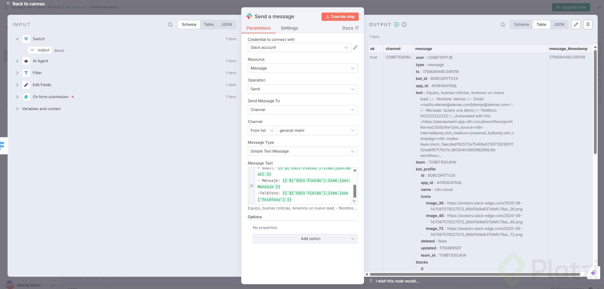Expand the Edit Fields input node

tap(17, 85)
